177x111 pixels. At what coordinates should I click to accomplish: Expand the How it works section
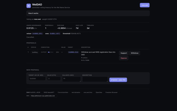click(x=88, y=13)
